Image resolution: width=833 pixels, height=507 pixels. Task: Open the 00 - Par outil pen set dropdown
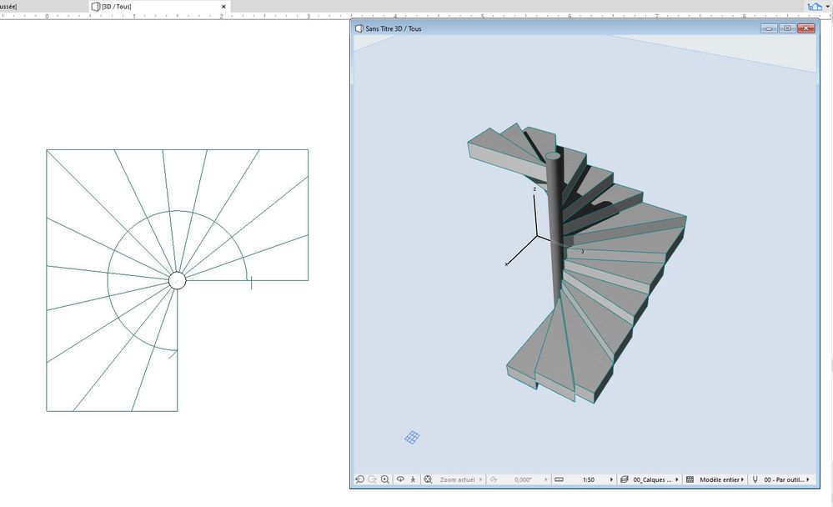787,480
